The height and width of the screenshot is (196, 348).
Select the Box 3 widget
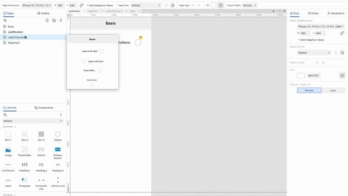point(41,136)
